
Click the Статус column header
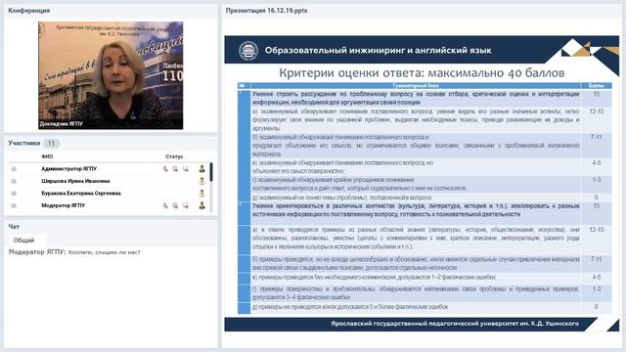174,156
